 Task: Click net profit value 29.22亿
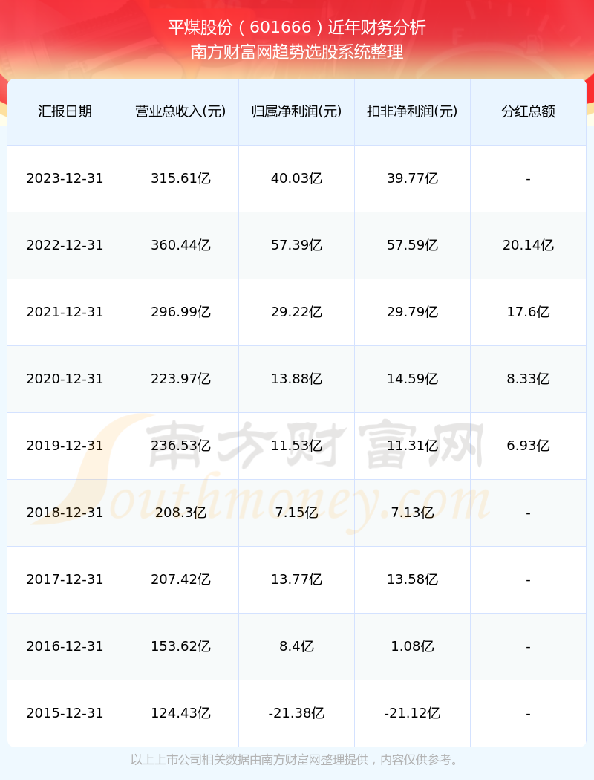pos(297,312)
